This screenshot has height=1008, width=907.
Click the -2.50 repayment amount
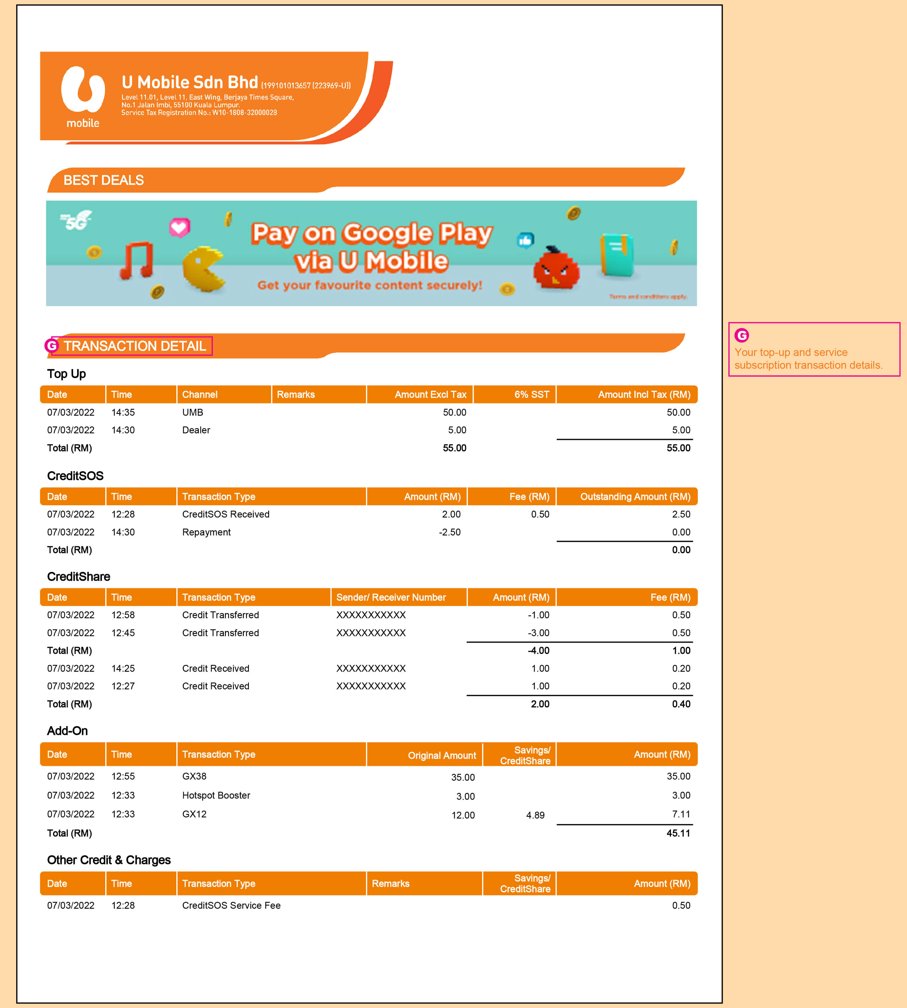point(449,532)
